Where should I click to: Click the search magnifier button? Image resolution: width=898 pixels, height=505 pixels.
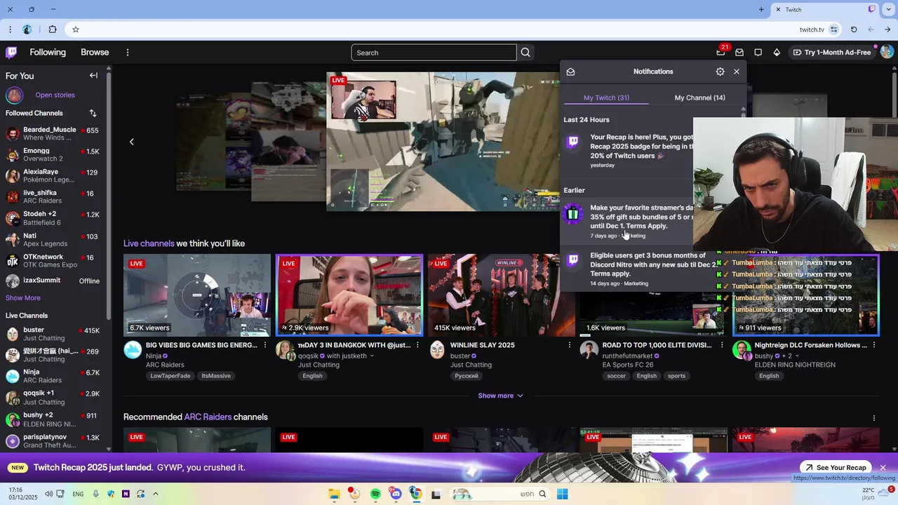point(525,53)
